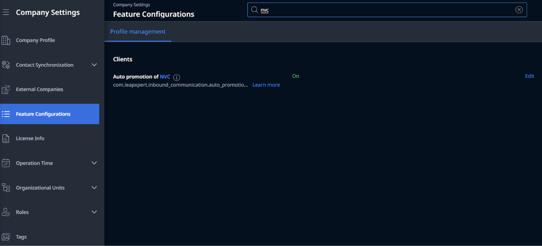The image size is (542, 246).
Task: Expand the Operation Time chevron
Action: coord(94,163)
